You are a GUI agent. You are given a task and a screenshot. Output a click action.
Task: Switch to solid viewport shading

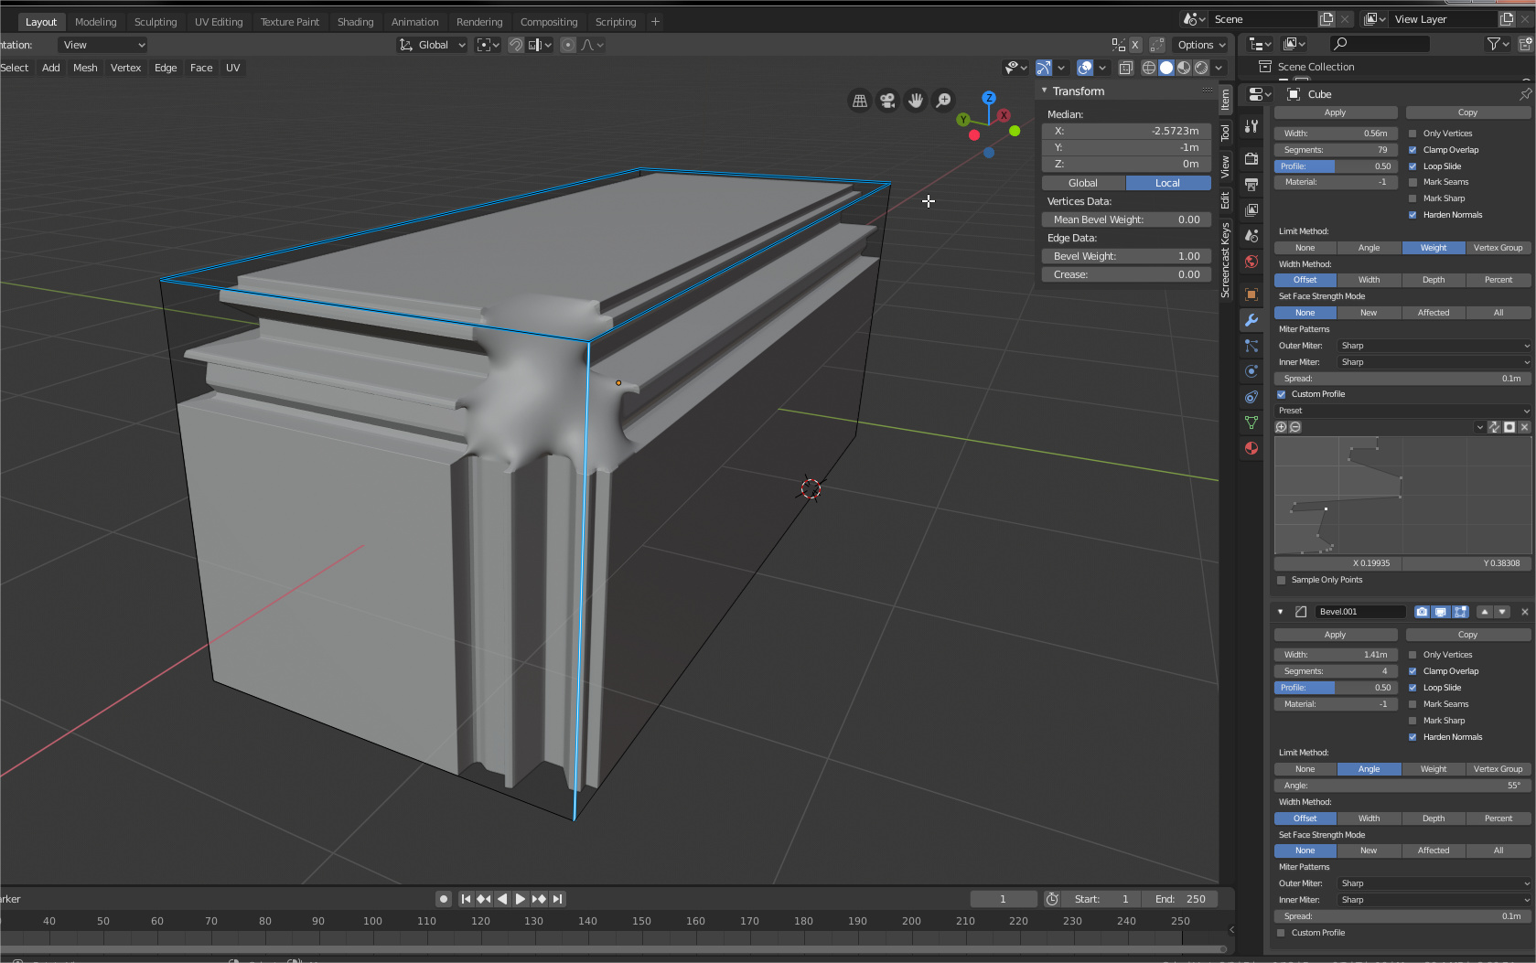pos(1166,68)
